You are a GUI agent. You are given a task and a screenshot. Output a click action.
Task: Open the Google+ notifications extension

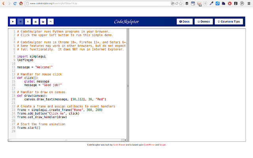click(x=199, y=4)
